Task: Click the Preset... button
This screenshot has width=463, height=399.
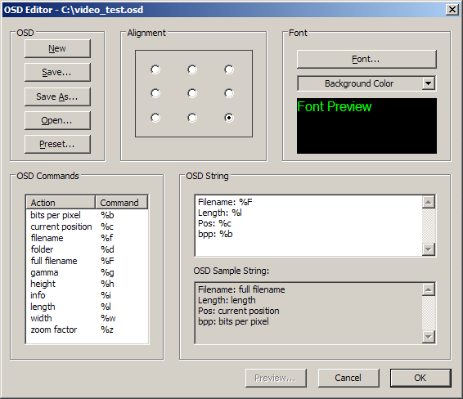Action: click(57, 144)
